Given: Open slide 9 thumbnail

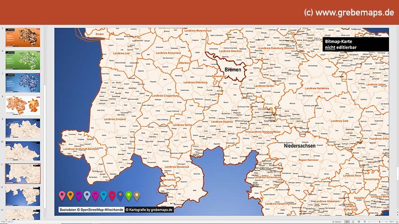Looking at the screenshot, I should (x=23, y=128).
